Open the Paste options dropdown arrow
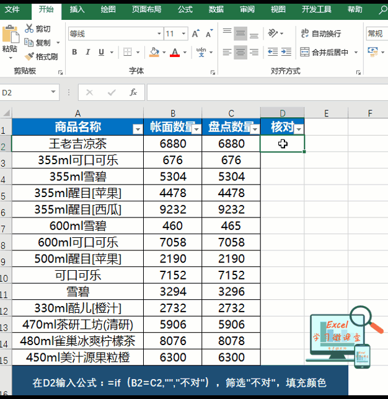 click(x=11, y=58)
